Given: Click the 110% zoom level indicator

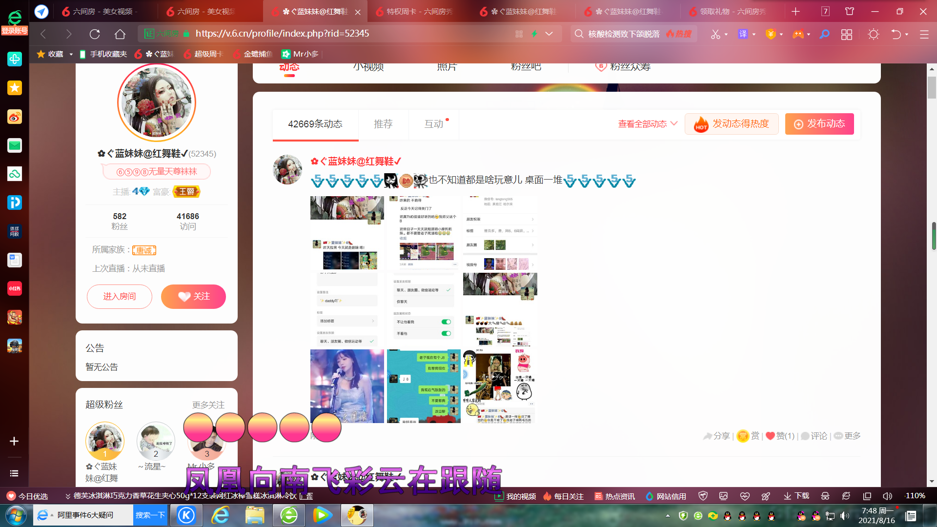Looking at the screenshot, I should point(915,496).
